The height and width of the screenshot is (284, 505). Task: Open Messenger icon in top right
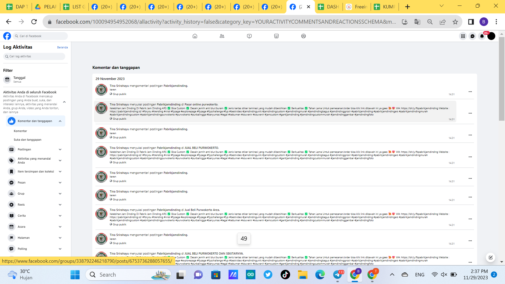click(472, 36)
